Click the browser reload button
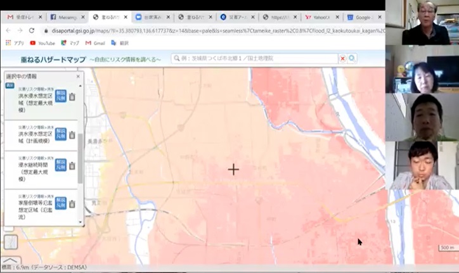 [x=31, y=30]
